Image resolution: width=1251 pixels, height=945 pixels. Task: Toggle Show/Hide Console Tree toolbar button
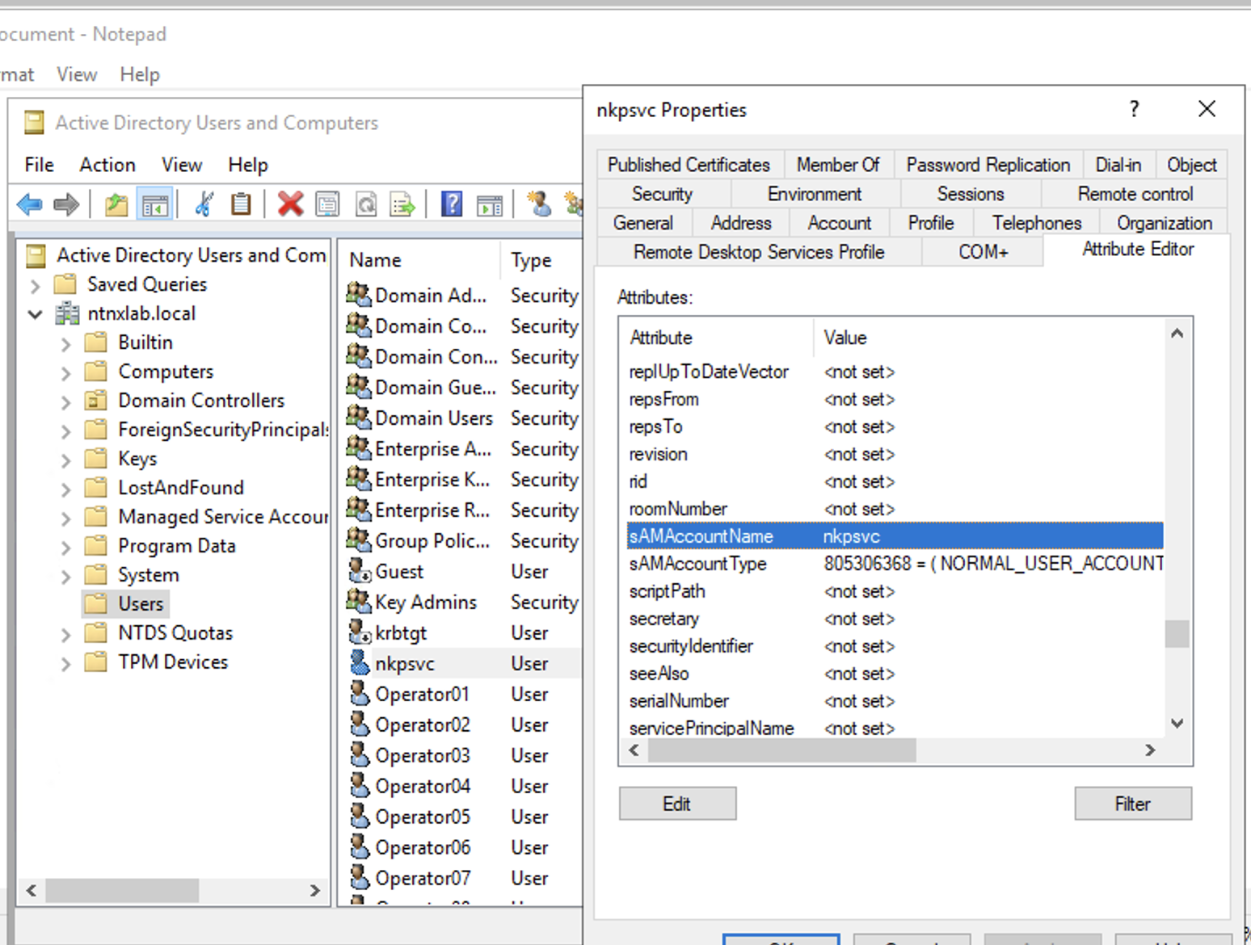pyautogui.click(x=155, y=204)
